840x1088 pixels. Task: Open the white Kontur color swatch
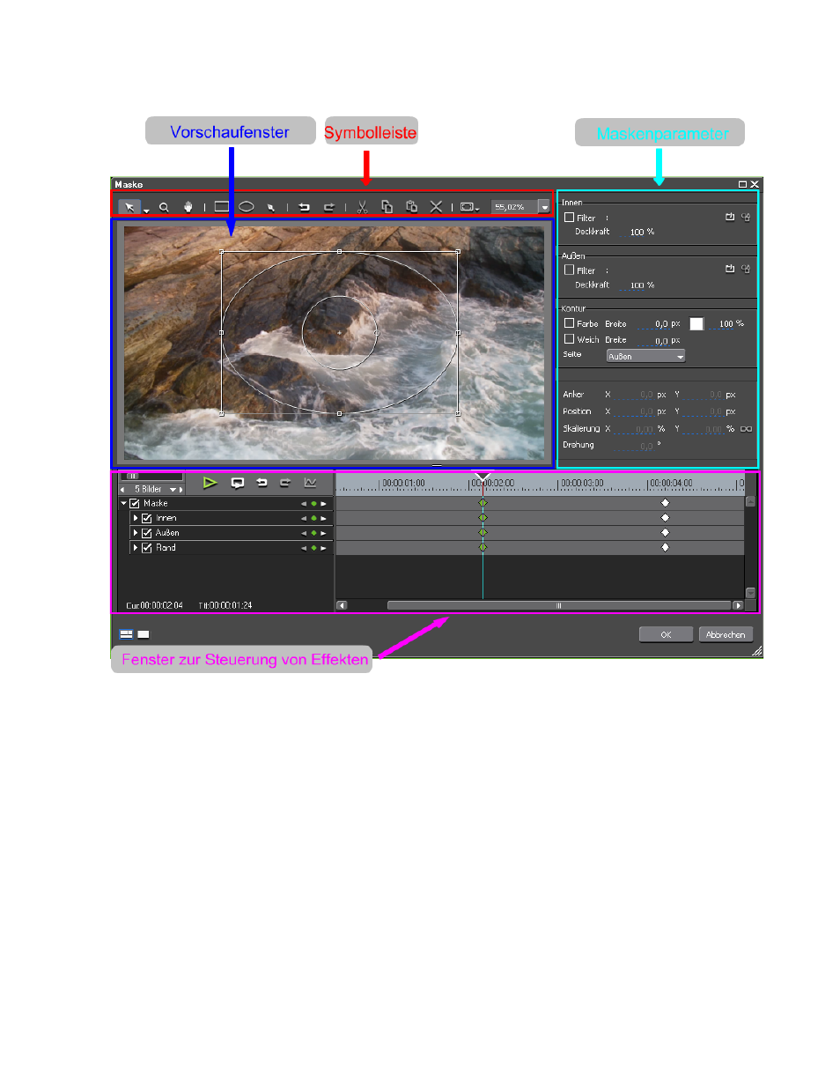coord(696,323)
